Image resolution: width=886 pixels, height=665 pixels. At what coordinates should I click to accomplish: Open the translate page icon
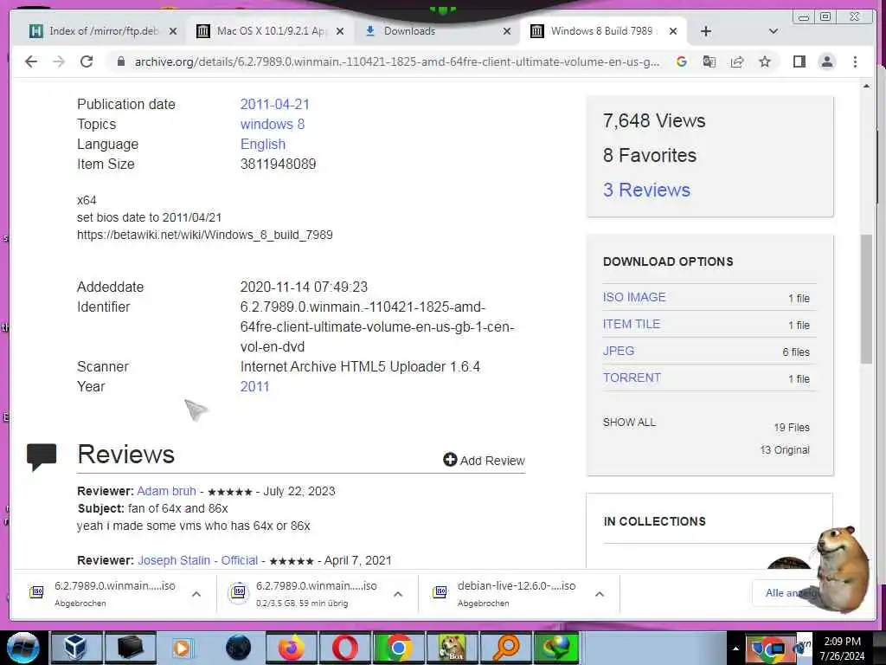(x=709, y=61)
